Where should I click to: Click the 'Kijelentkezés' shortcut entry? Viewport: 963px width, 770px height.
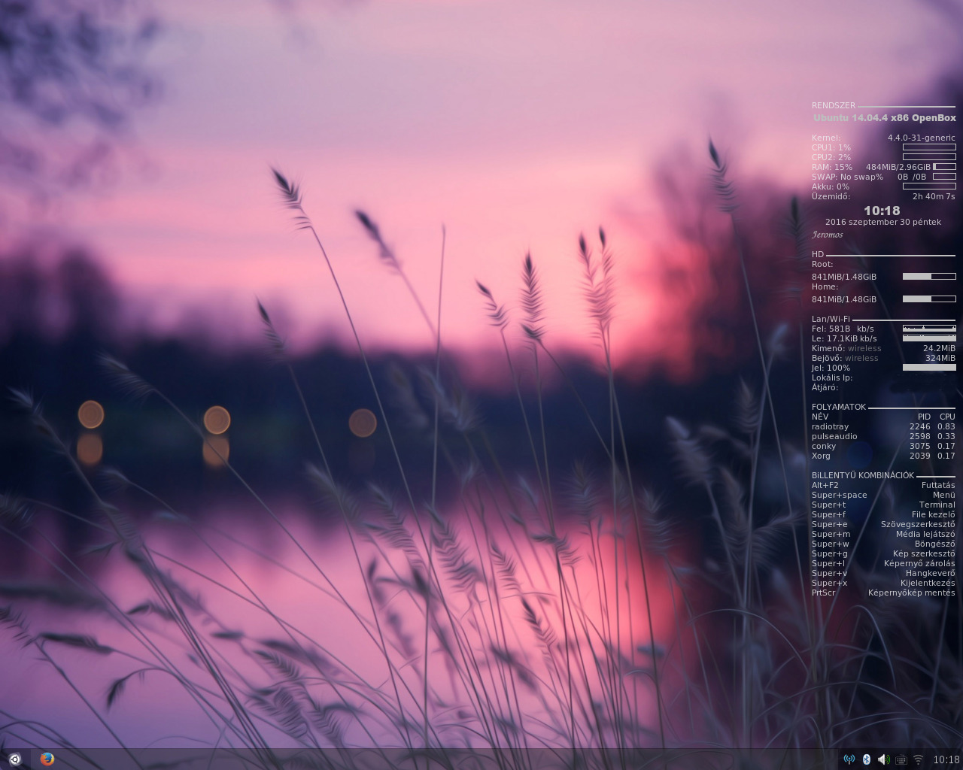tap(928, 583)
